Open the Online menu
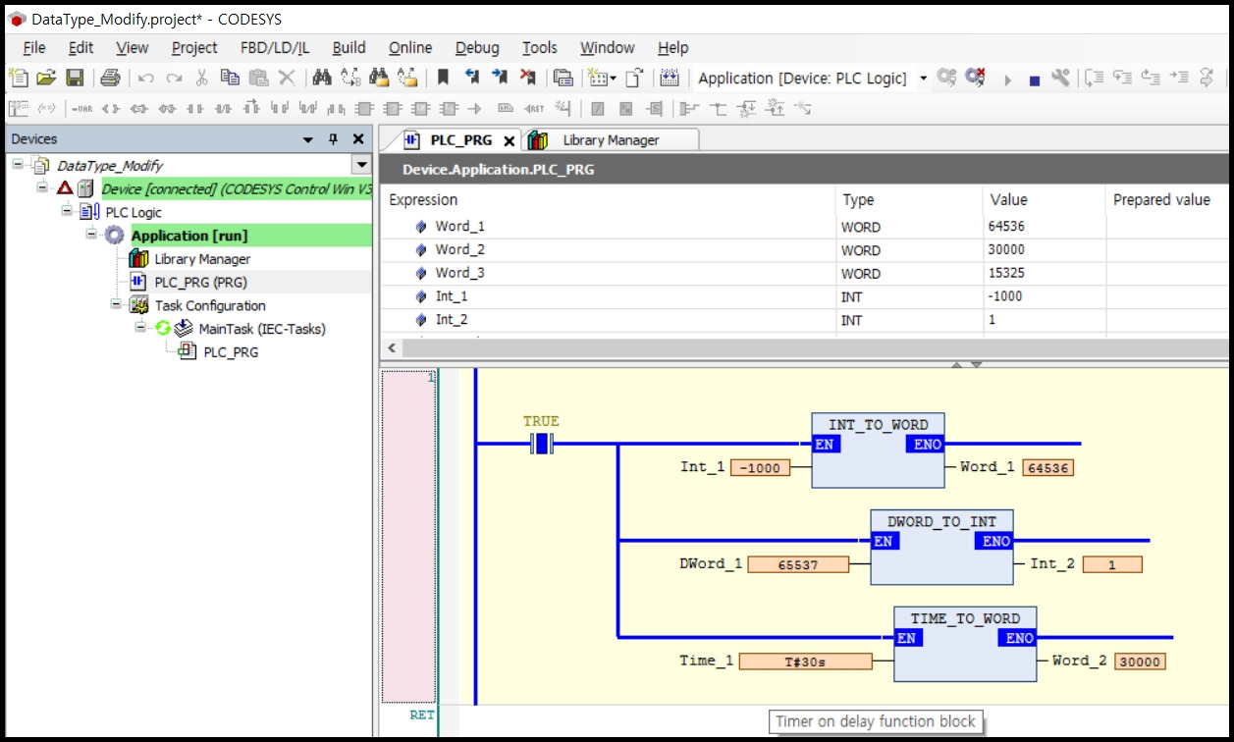1234x742 pixels. point(409,47)
